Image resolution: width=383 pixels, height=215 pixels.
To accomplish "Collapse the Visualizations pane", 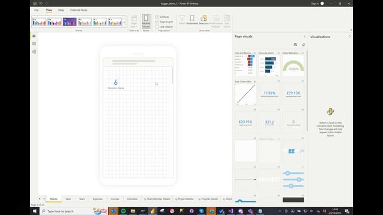I will pos(349,36).
